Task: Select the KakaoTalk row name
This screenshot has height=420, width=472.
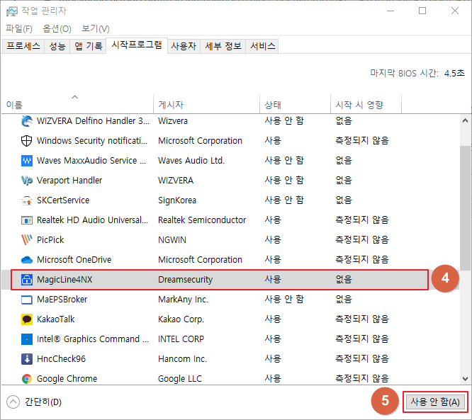Action: click(x=56, y=319)
